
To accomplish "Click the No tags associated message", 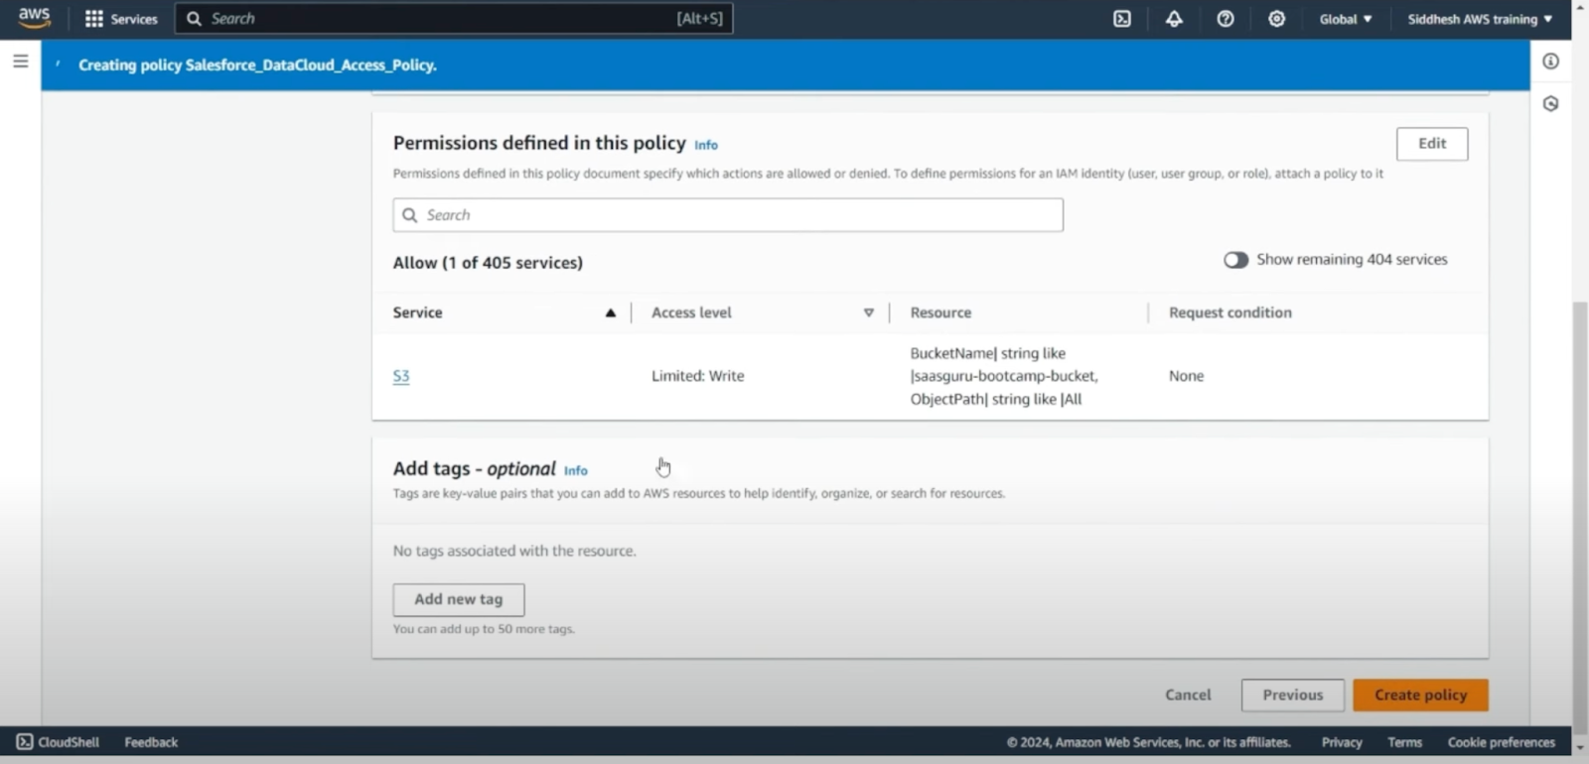I will click(514, 551).
